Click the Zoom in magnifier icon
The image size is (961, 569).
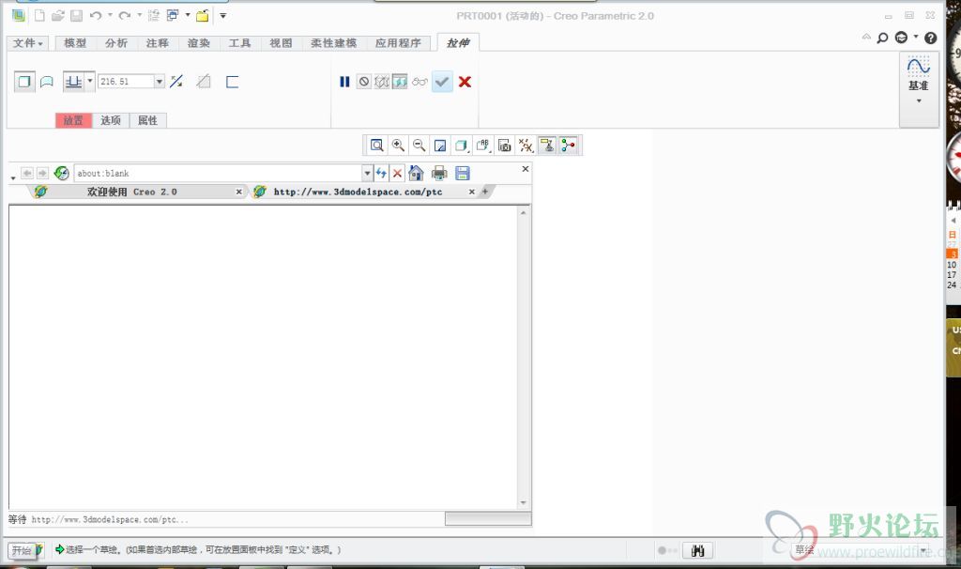[398, 146]
